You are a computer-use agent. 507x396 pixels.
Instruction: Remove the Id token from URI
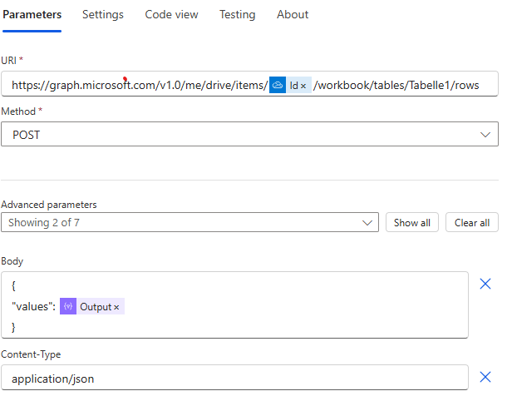click(x=303, y=86)
